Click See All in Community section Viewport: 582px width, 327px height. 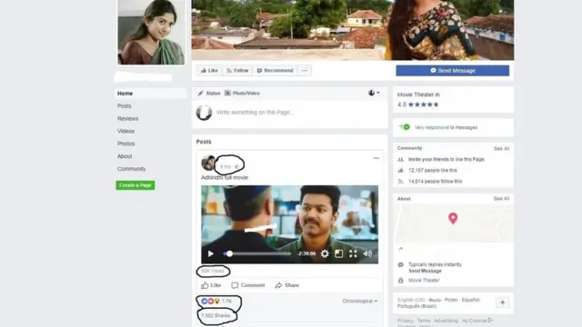pos(501,149)
